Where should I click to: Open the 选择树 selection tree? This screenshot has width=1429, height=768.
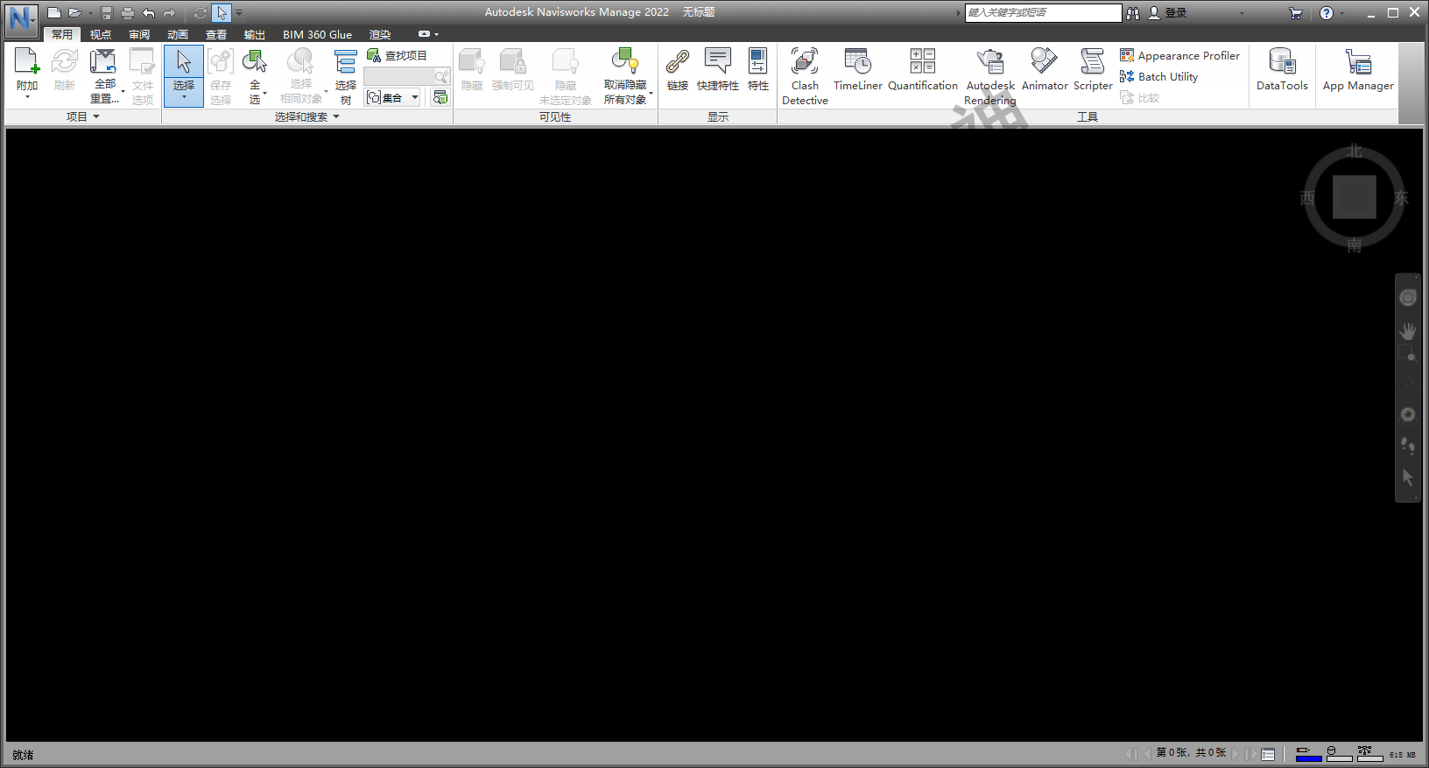click(346, 76)
